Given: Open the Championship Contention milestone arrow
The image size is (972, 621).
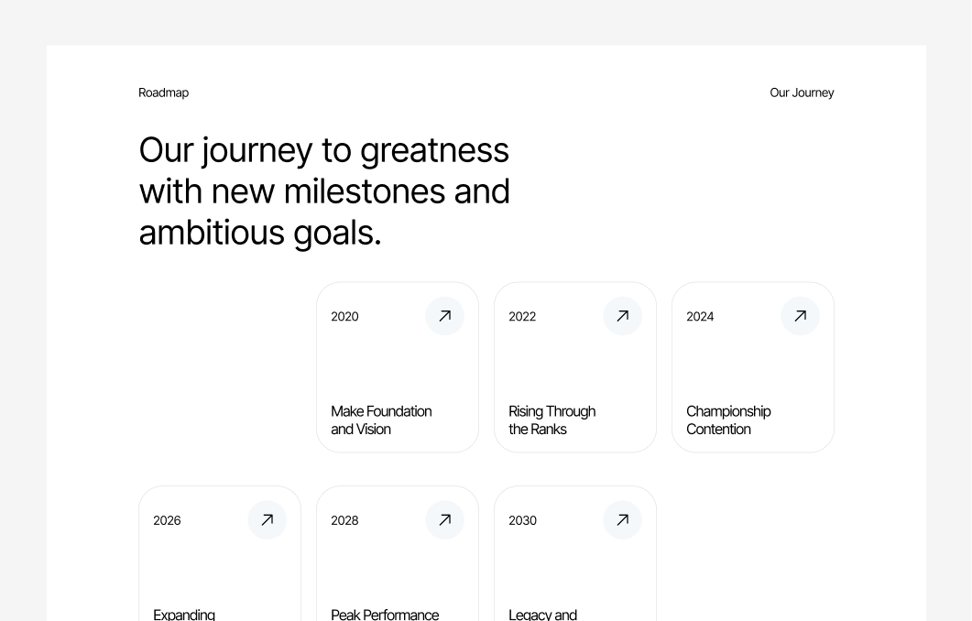Looking at the screenshot, I should pyautogui.click(x=801, y=316).
